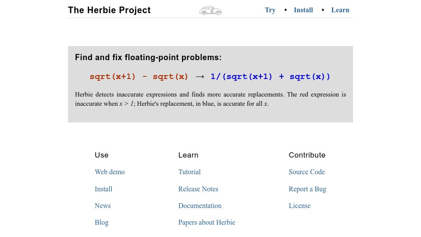Open the Source Code link
Viewport: 421px width, 237px height.
click(x=307, y=172)
